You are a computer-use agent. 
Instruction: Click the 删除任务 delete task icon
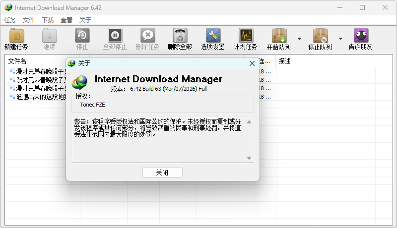[x=147, y=36]
